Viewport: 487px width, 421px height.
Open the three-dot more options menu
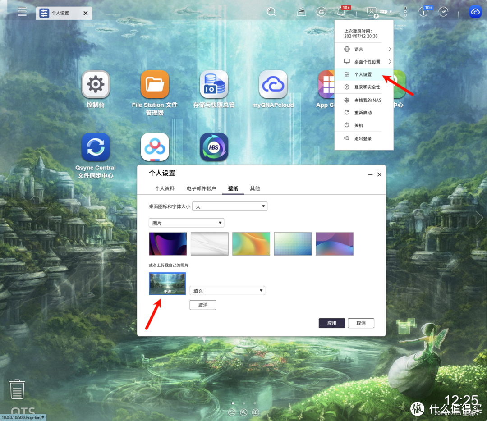pos(405,12)
